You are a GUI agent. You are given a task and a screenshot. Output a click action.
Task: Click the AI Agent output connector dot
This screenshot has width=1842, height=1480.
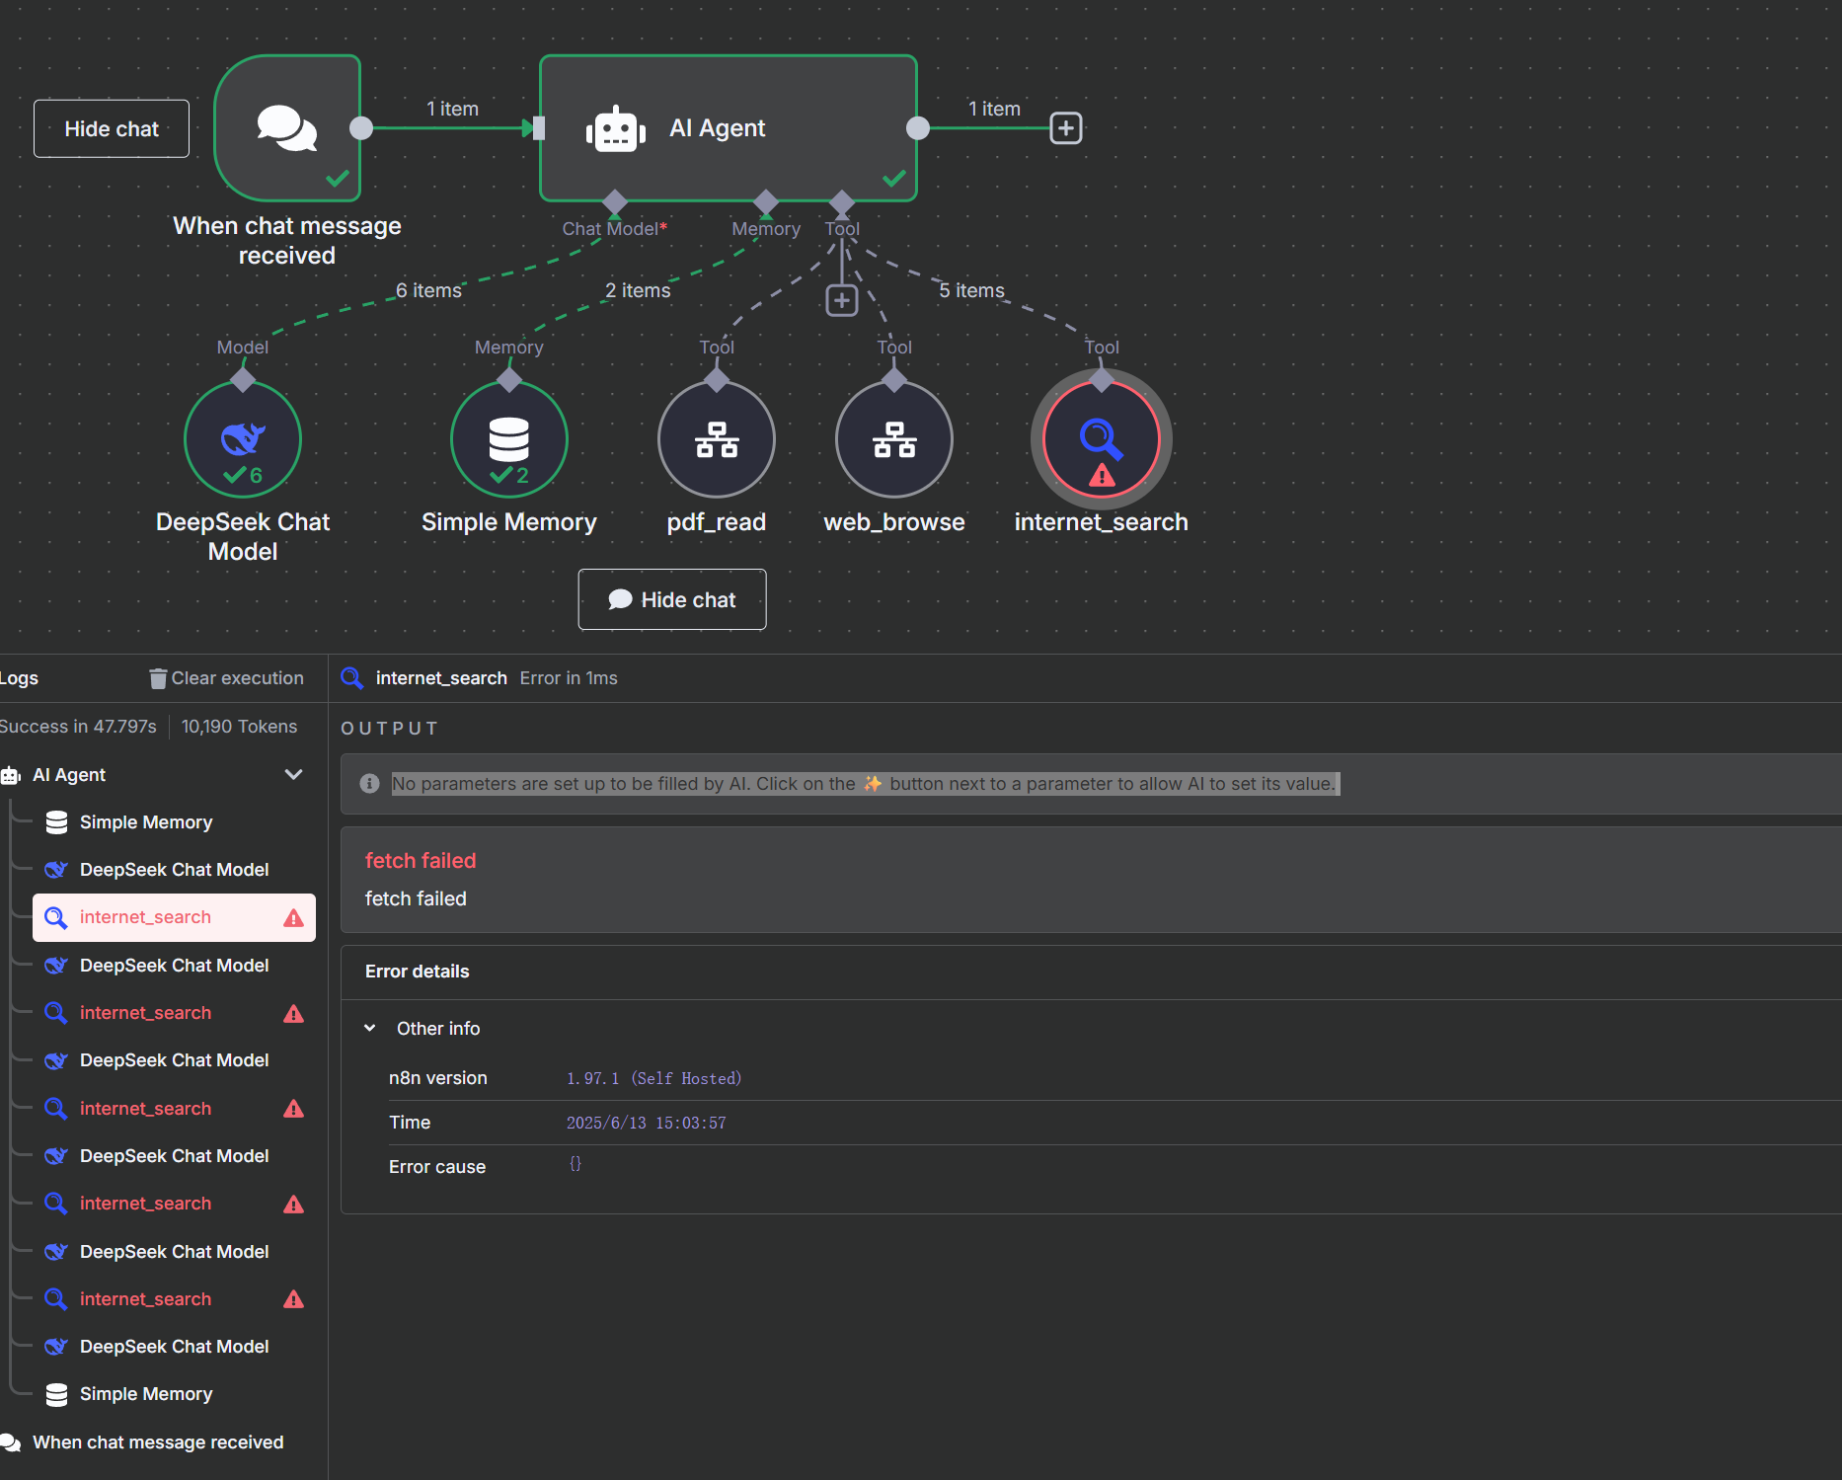click(x=918, y=128)
